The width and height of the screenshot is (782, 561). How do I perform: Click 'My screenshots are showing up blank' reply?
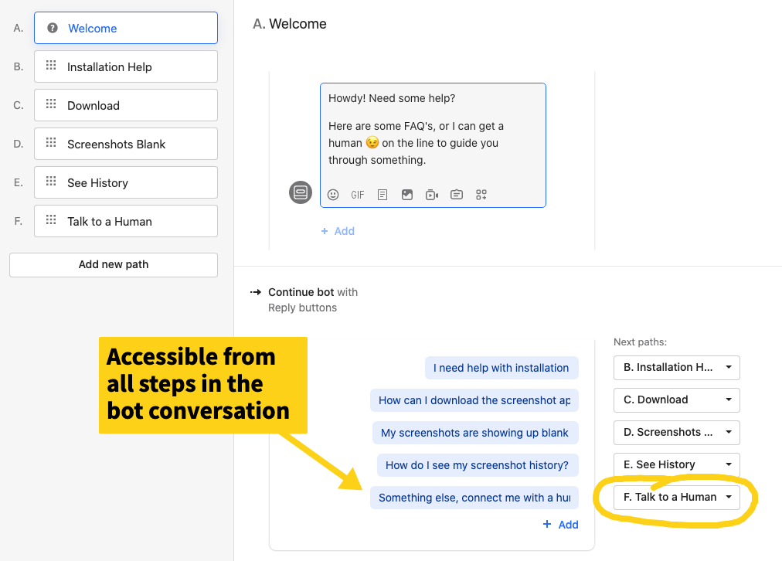click(475, 433)
